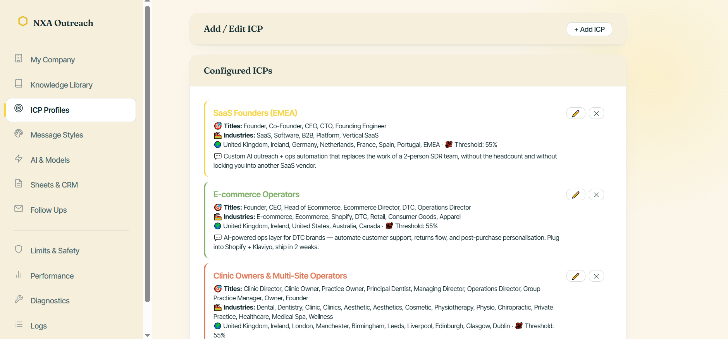Open Limits & Safety settings

tap(71, 251)
